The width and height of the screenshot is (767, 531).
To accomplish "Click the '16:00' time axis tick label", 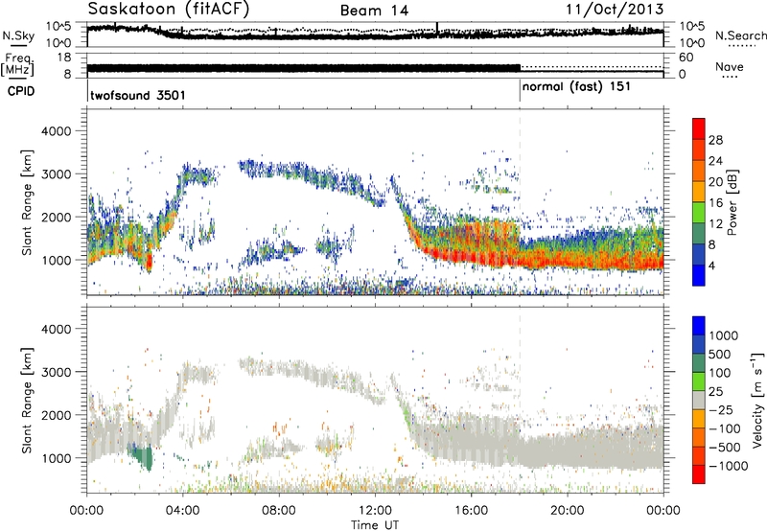I will 471,511.
